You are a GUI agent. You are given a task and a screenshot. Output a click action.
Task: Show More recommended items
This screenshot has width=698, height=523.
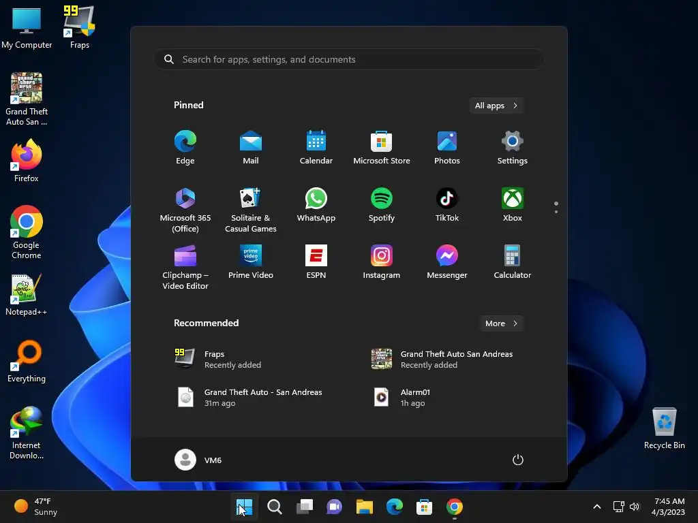pyautogui.click(x=501, y=323)
